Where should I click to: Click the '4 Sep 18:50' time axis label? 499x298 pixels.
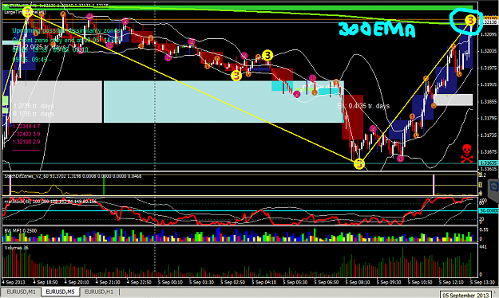coord(46,282)
